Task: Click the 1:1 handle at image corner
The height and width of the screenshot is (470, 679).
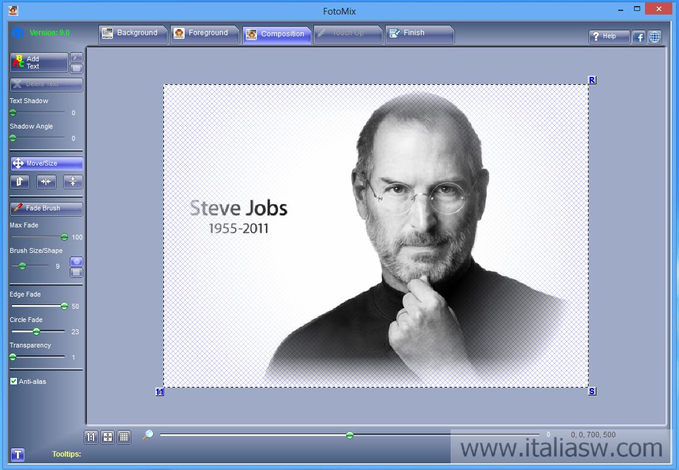Action: 160,392
